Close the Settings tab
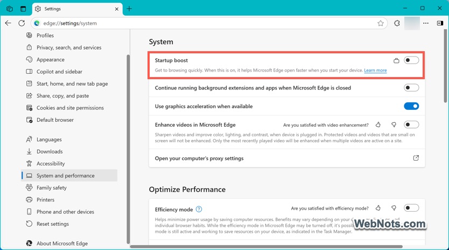449x250 pixels. (x=116, y=9)
